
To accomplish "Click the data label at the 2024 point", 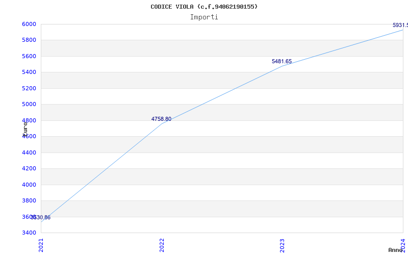I will [400, 25].
